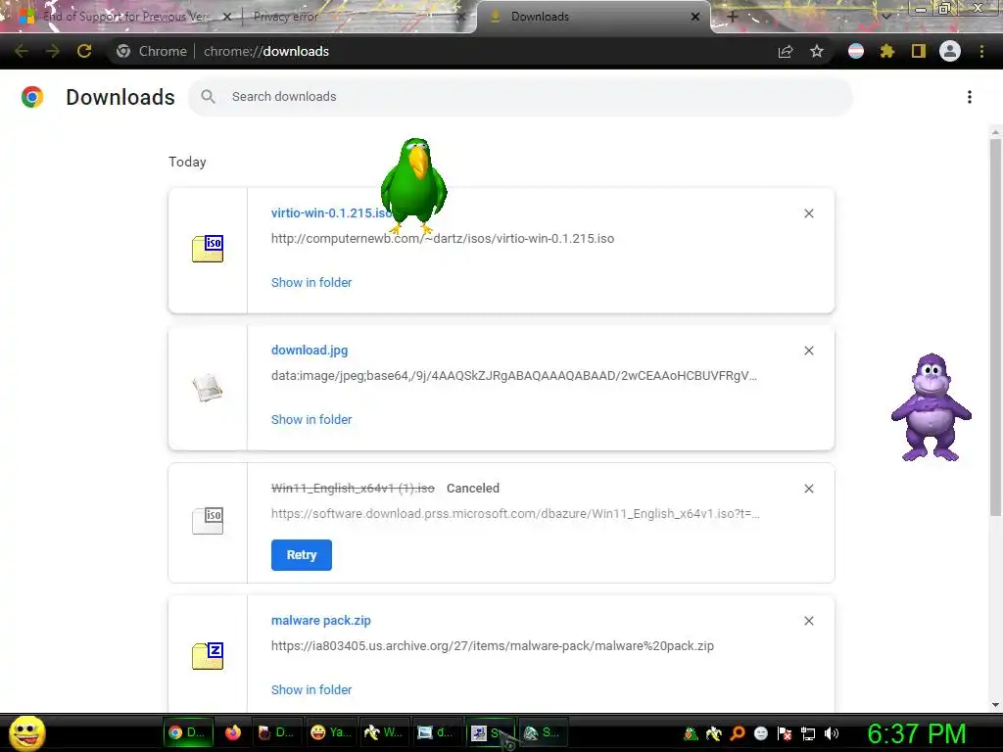Close the End of Support tab
Viewport: 1003px width, 752px height.
pos(226,17)
